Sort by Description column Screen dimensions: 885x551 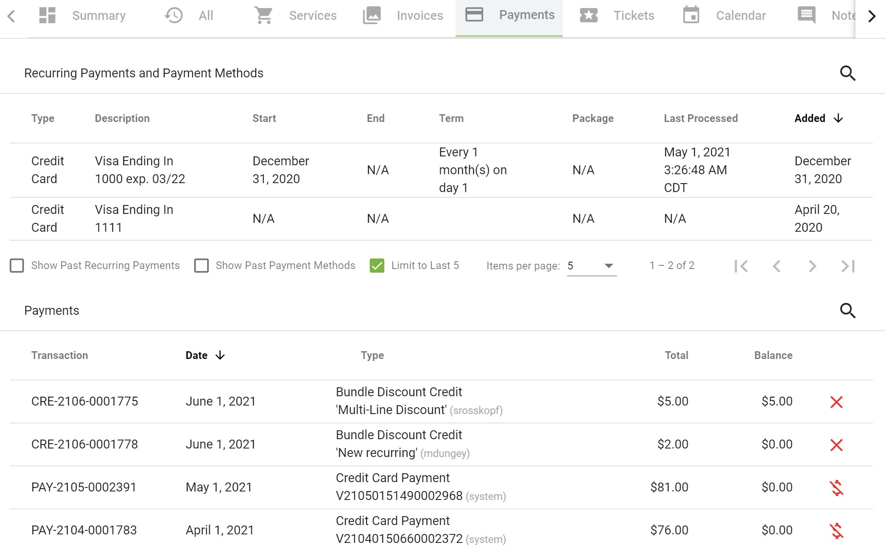click(x=122, y=118)
